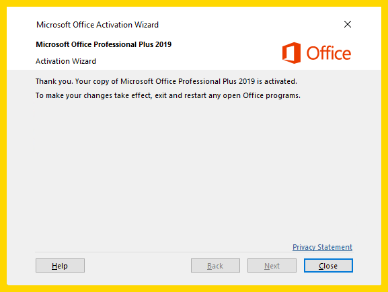388x292 pixels.
Task: Click the phrase exit and restart
Action: coord(180,95)
